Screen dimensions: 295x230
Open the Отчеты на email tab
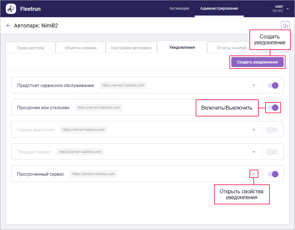pos(232,48)
